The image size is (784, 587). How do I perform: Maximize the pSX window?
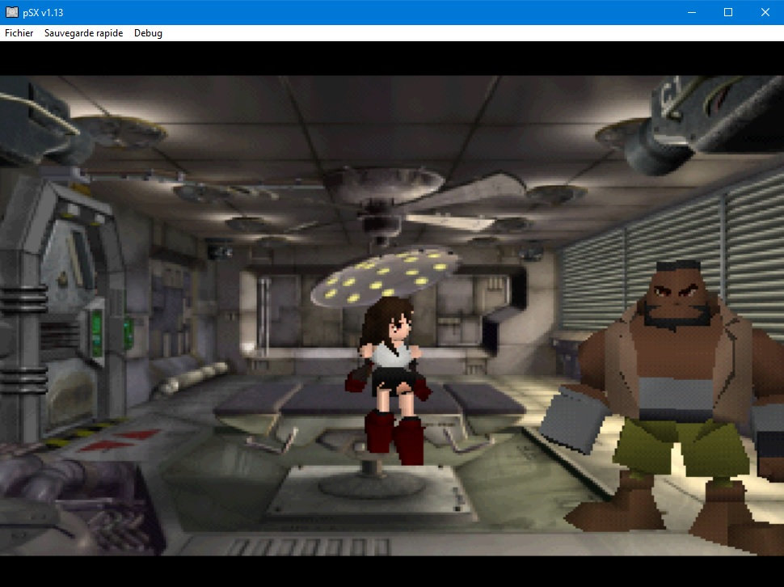tap(728, 12)
